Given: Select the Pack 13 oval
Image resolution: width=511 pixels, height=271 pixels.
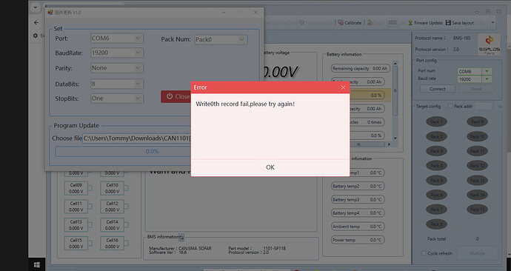Looking at the screenshot, I should [x=478, y=180].
